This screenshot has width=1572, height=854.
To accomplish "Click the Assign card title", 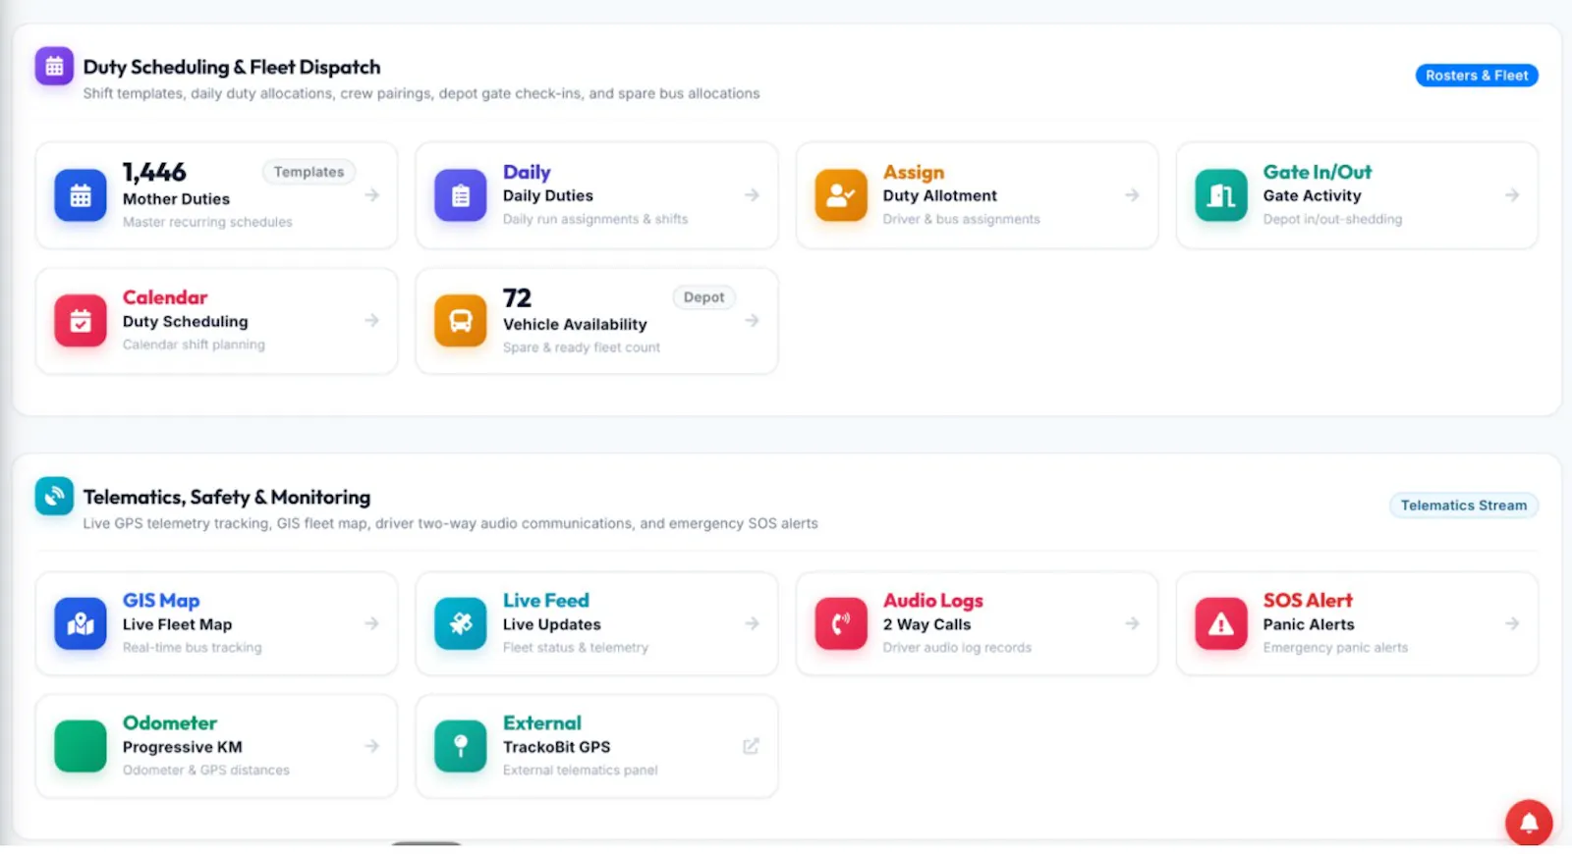I will [914, 172].
